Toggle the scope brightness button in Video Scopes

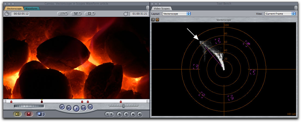pyautogui.click(x=153, y=20)
